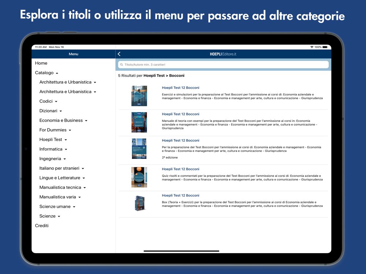Tap the Box Teoria + Esercizi cover
366x274 pixels.
139,203
